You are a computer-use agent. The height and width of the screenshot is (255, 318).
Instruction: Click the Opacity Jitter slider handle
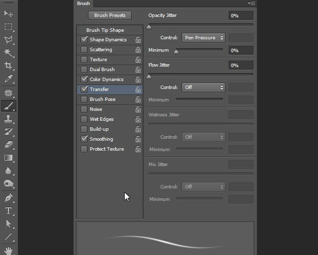(x=149, y=27)
